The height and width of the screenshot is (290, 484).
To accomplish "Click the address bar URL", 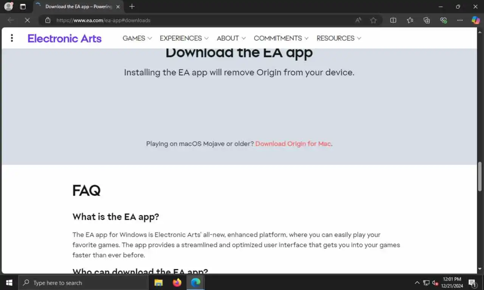I will [x=103, y=20].
